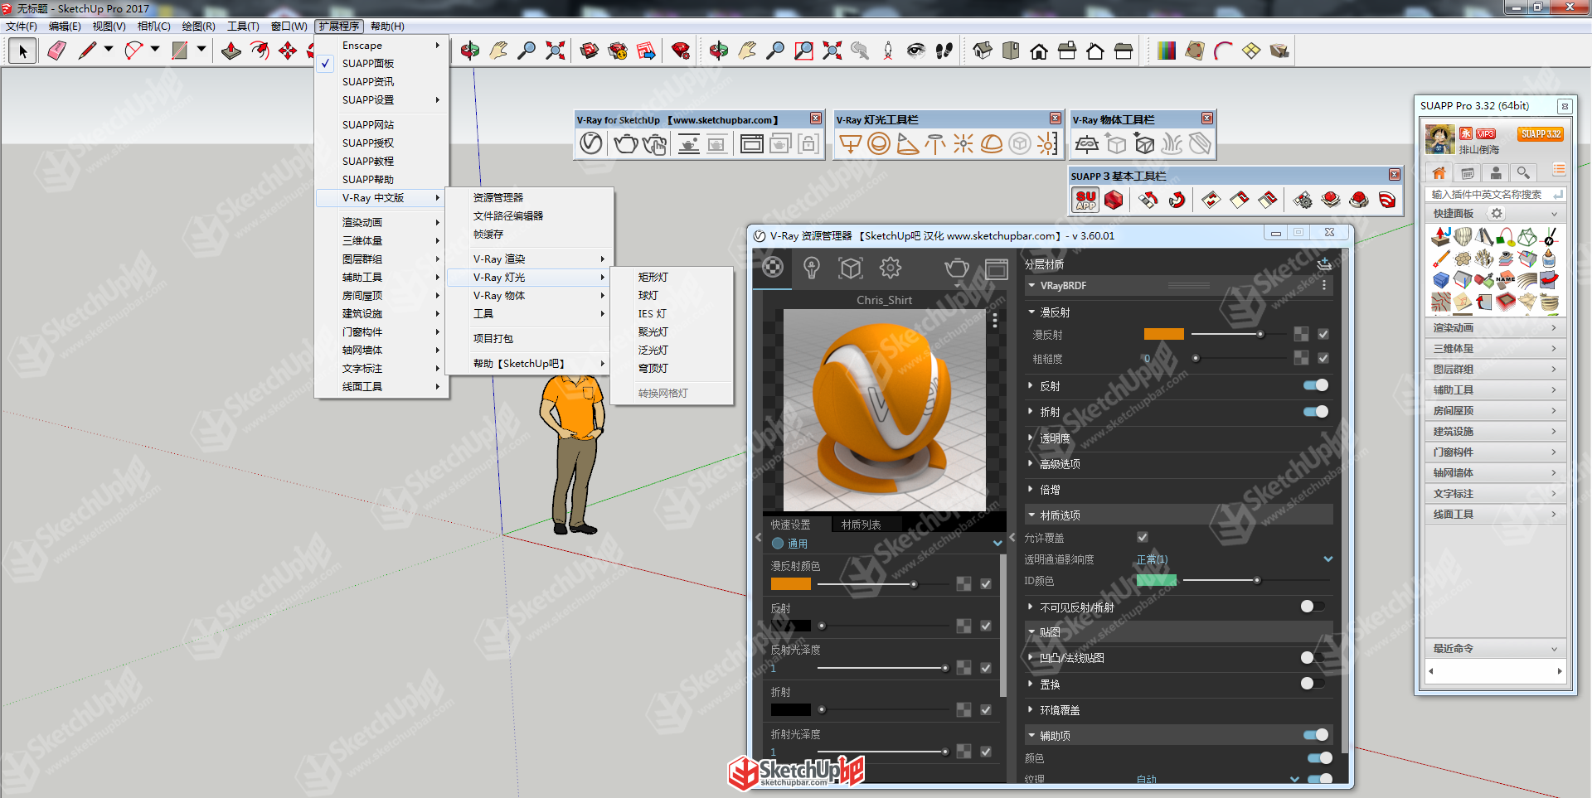
Task: Enable 不可见反射/折射 switch
Action: coord(1312,607)
